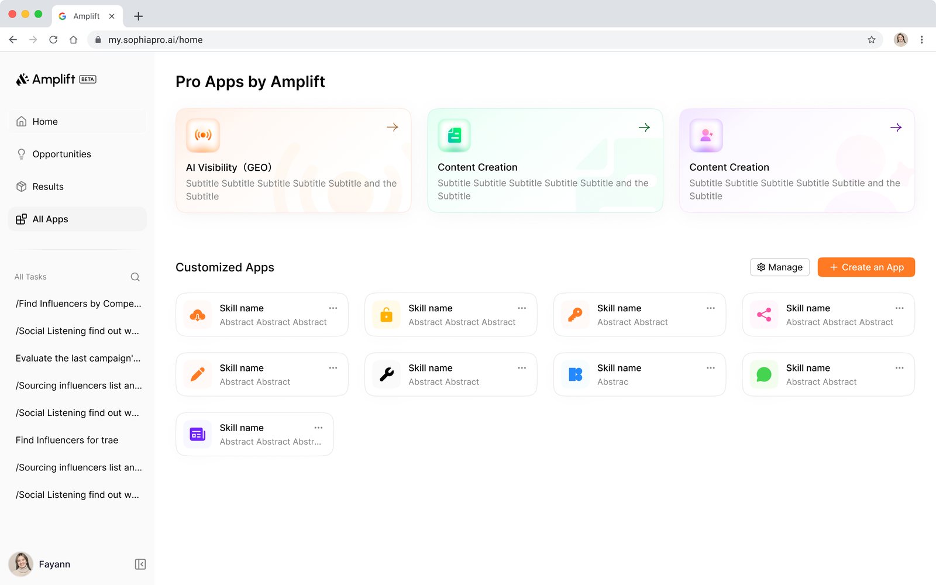Click the purple user Content Creation icon

[706, 135]
